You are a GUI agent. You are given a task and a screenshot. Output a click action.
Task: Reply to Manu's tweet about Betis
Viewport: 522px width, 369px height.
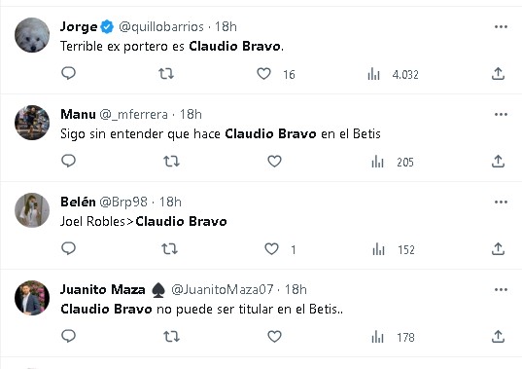tap(69, 161)
